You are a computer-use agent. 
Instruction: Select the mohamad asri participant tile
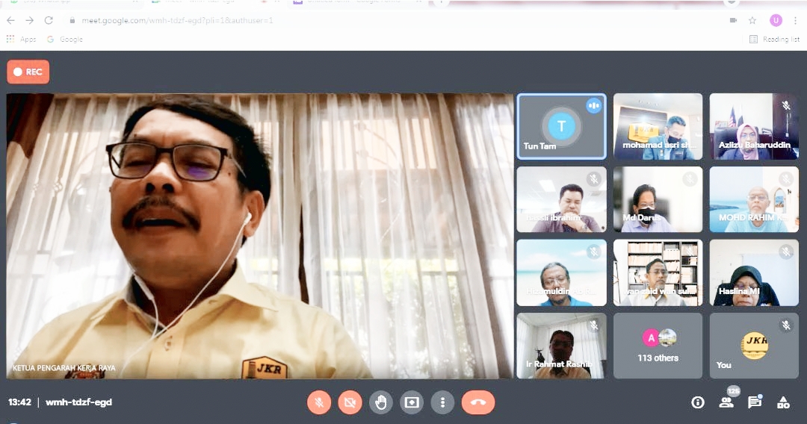658,126
